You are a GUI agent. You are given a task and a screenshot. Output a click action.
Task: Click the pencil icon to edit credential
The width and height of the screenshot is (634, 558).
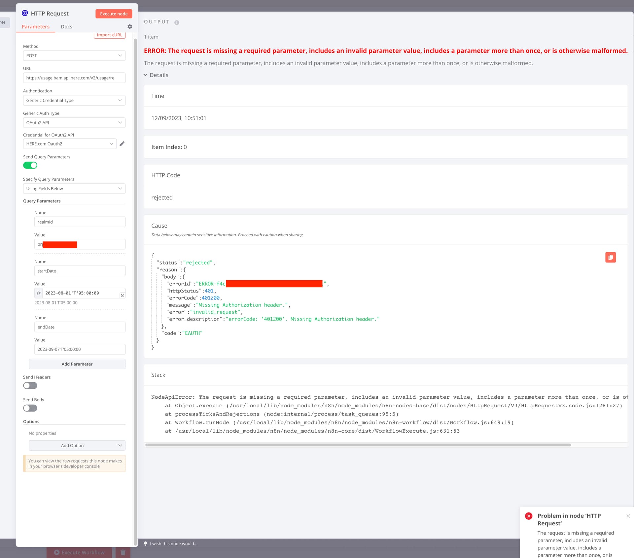(122, 144)
